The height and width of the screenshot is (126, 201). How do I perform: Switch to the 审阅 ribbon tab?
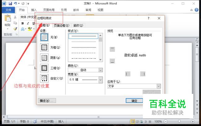[x=88, y=10]
